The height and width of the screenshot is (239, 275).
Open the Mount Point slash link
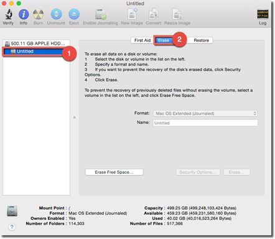click(x=70, y=208)
